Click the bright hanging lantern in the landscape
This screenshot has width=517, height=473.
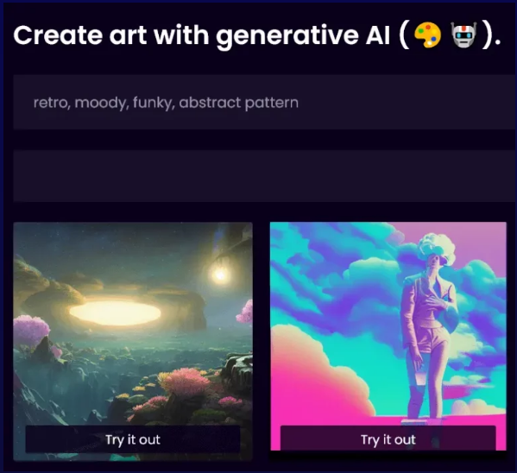coord(219,274)
